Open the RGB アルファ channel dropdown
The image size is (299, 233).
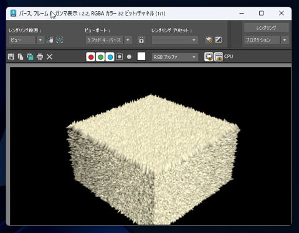pos(175,57)
